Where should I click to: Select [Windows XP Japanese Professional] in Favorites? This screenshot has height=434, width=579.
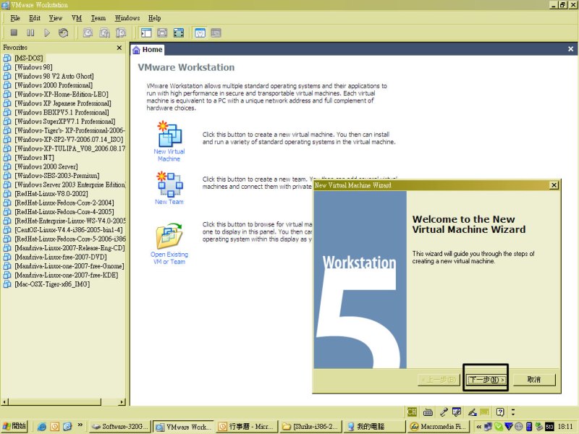click(63, 103)
